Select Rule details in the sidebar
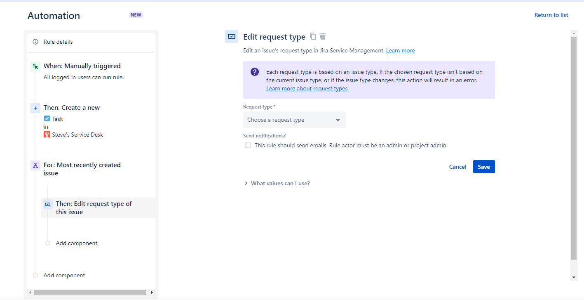Viewport: 584px width, 300px height. coord(58,41)
